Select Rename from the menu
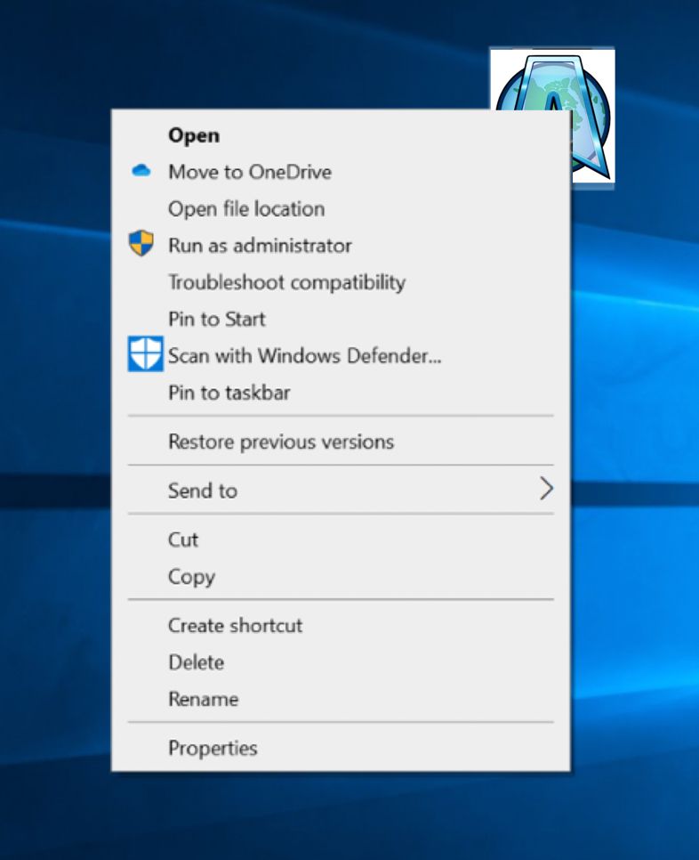This screenshot has width=699, height=860. (x=341, y=699)
